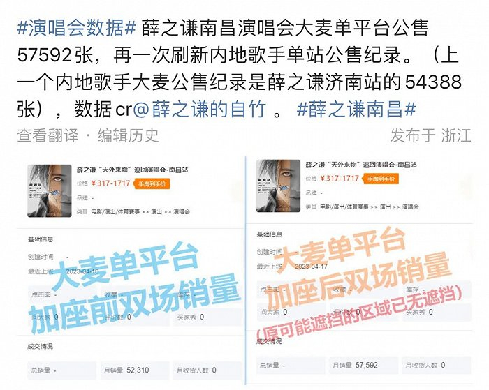Screen dimensions: 489x390
Task: Click the right price ¥317-1717
Action: click(x=340, y=179)
